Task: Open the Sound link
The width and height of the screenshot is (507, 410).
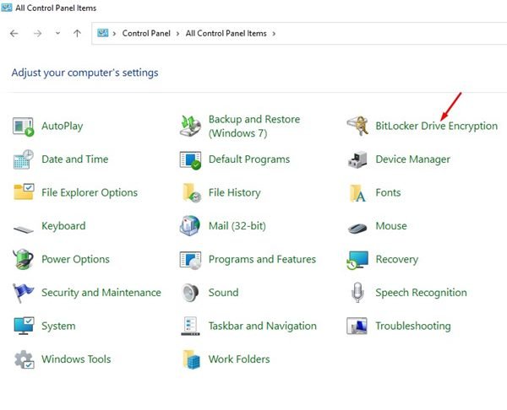Action: point(223,293)
